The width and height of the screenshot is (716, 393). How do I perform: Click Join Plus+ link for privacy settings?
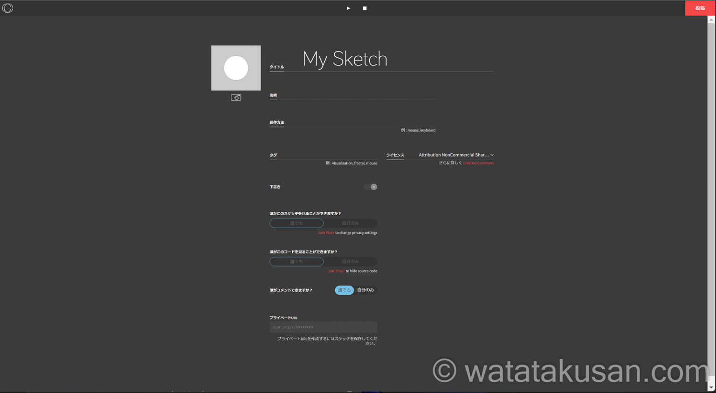(x=326, y=233)
